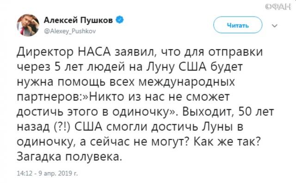The width and height of the screenshot is (296, 183).
Task: Click the question Как же так?
Action: click(x=227, y=142)
